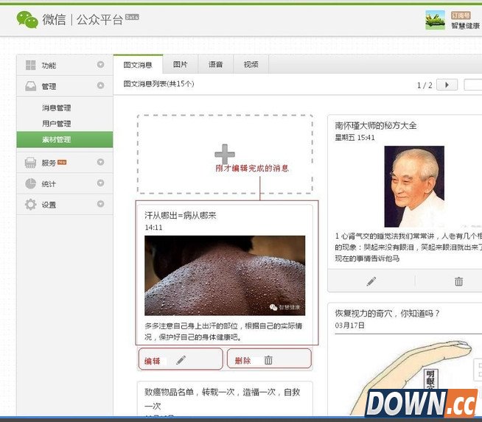Click the 图文消息列表(共15个) text
The height and width of the screenshot is (422, 482).
pyautogui.click(x=158, y=84)
